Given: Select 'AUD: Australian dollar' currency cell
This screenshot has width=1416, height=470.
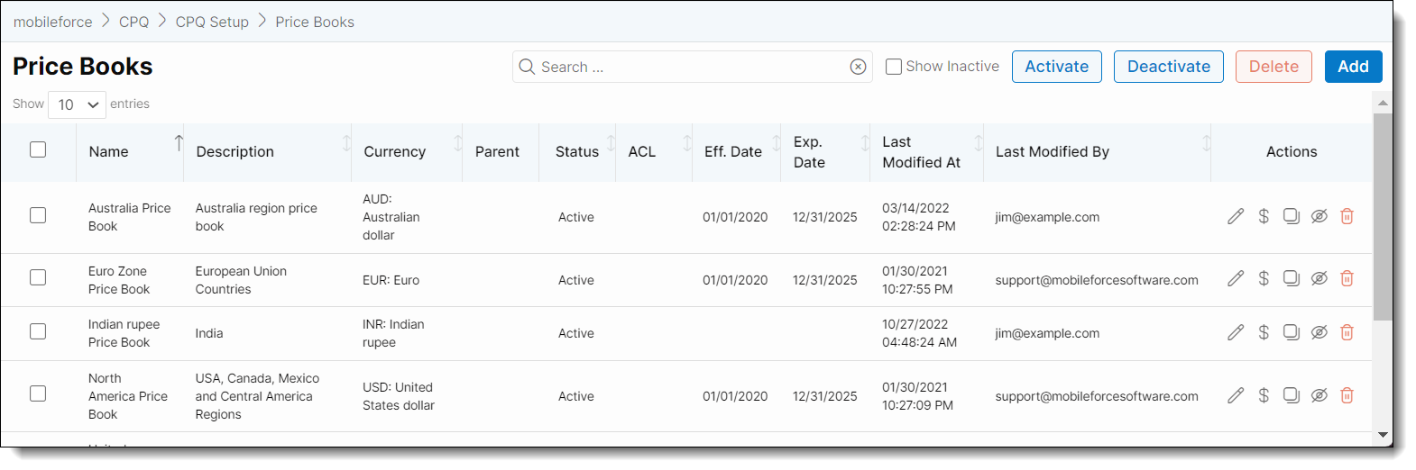Looking at the screenshot, I should click(x=391, y=217).
